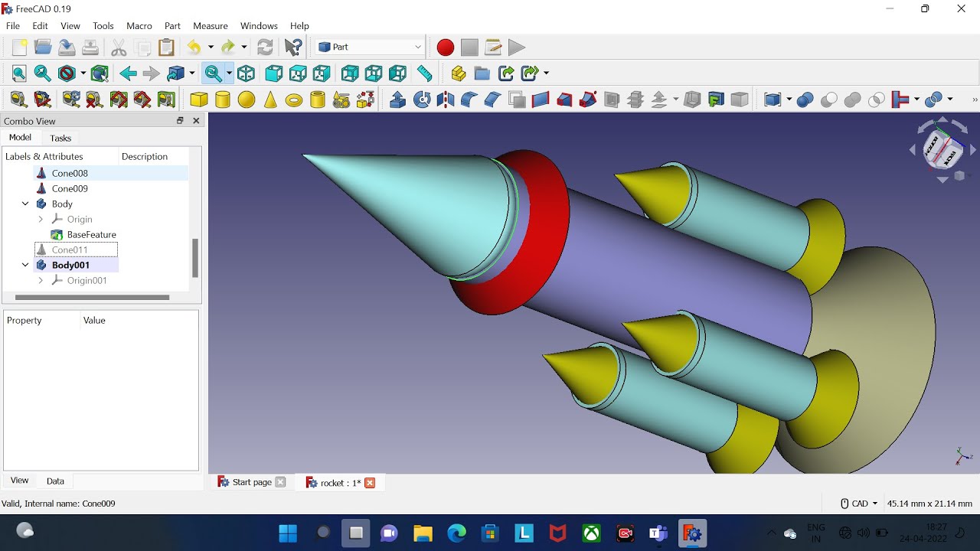This screenshot has height=551, width=980.
Task: Select Cone008 in the model tree
Action: click(70, 174)
